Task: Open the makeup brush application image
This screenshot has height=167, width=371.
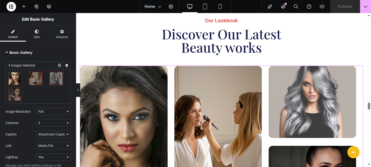Action: [218, 116]
